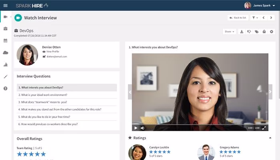Click the star icon next to Ratings
The width and height of the screenshot is (280, 160).
(130, 138)
